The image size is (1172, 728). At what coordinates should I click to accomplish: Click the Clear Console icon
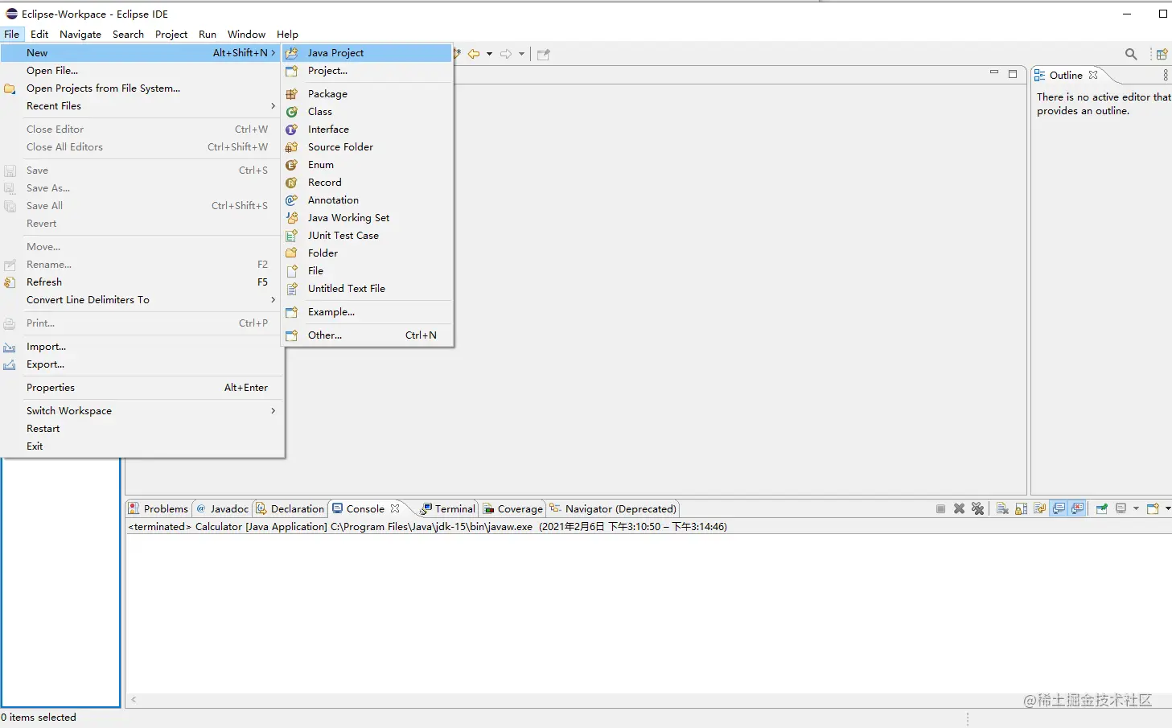coord(1002,508)
